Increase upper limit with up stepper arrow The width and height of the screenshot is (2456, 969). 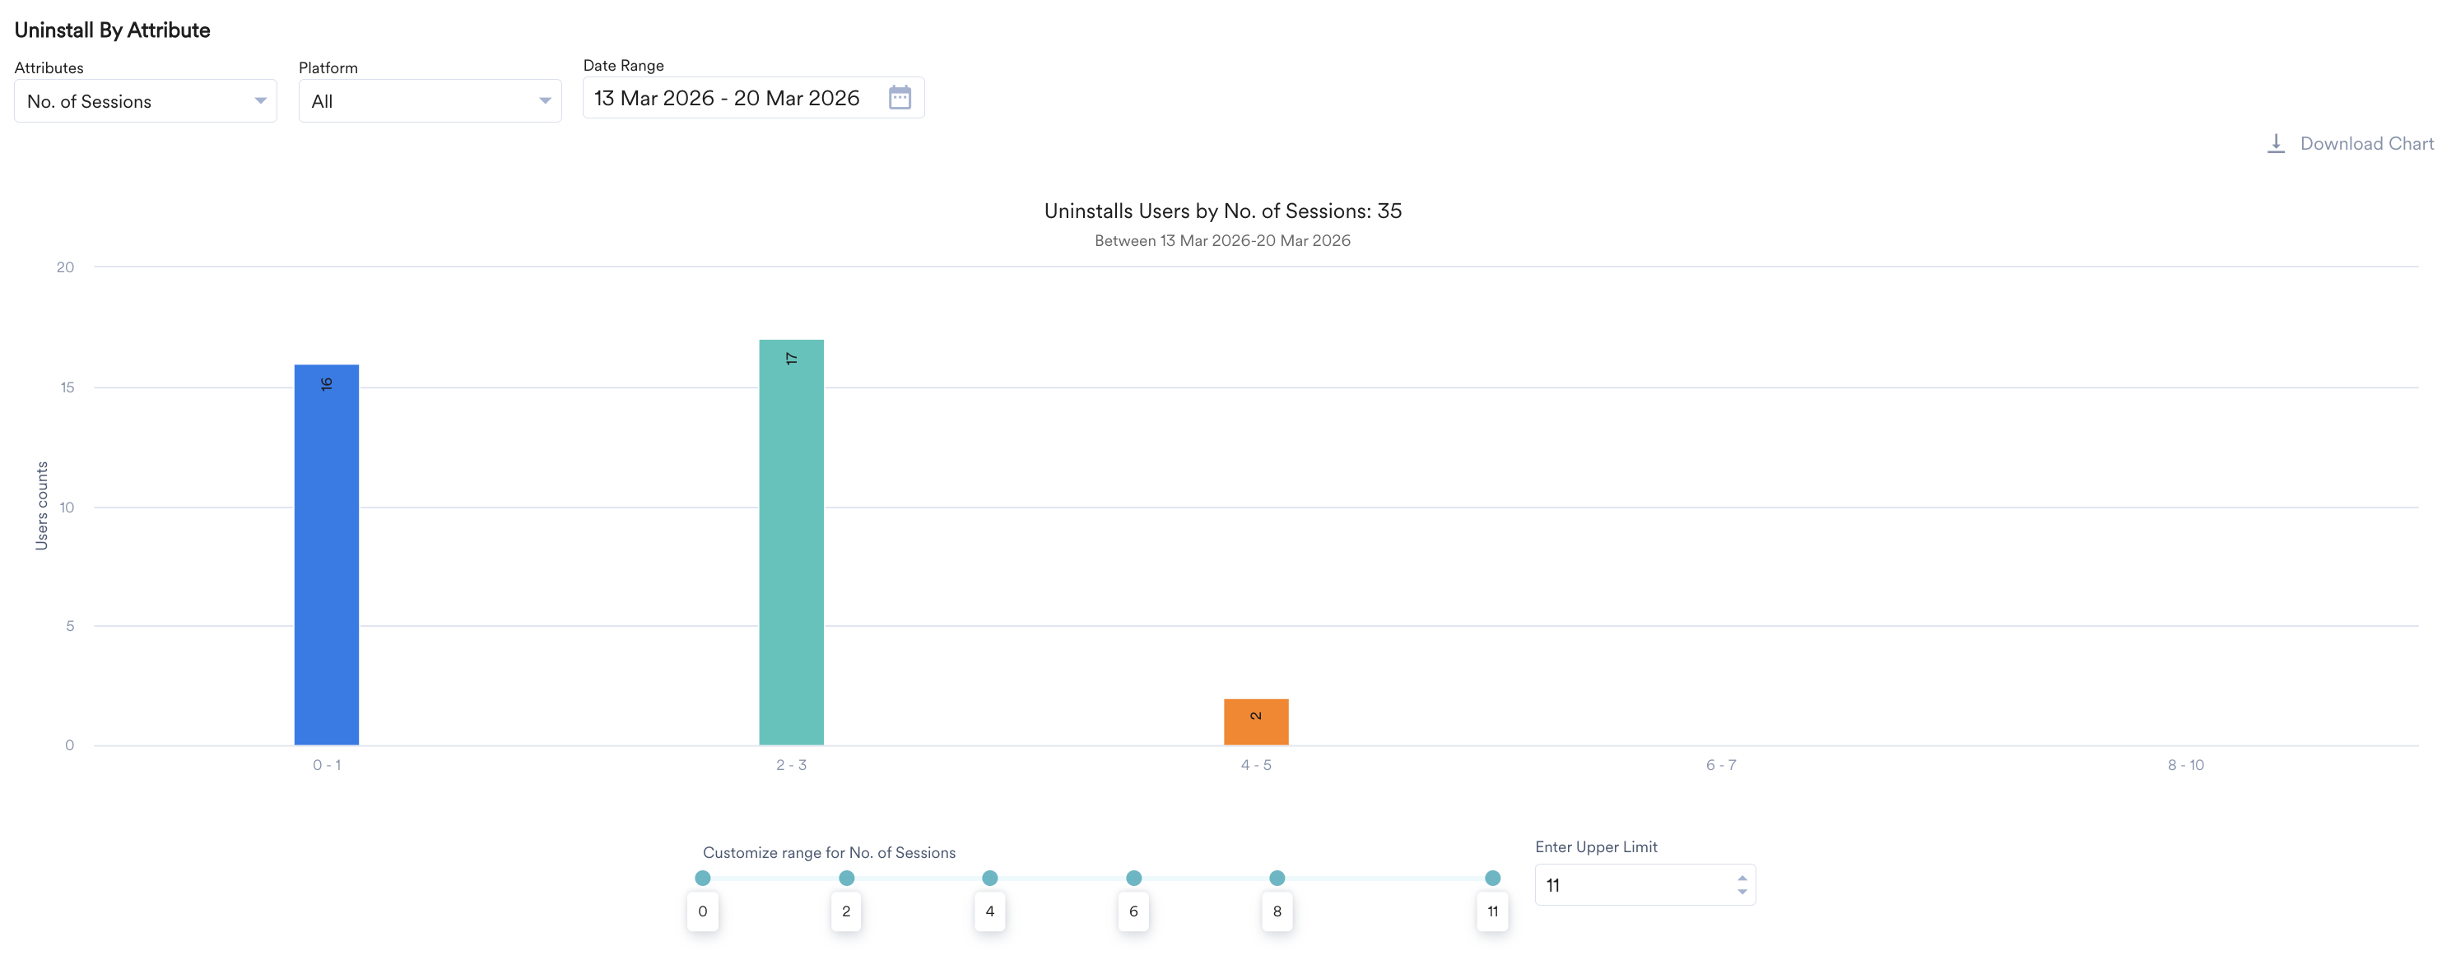coord(1741,879)
